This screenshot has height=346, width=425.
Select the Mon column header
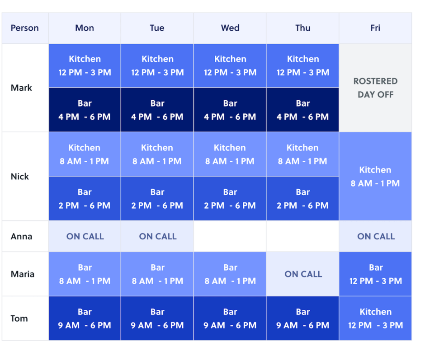(x=85, y=28)
